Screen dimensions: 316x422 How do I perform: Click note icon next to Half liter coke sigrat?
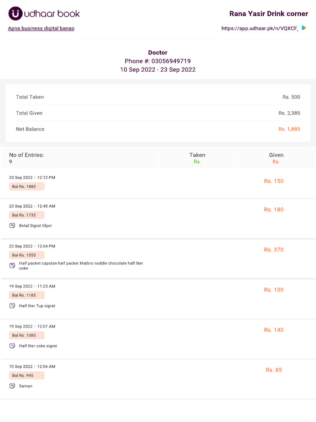tap(12, 346)
